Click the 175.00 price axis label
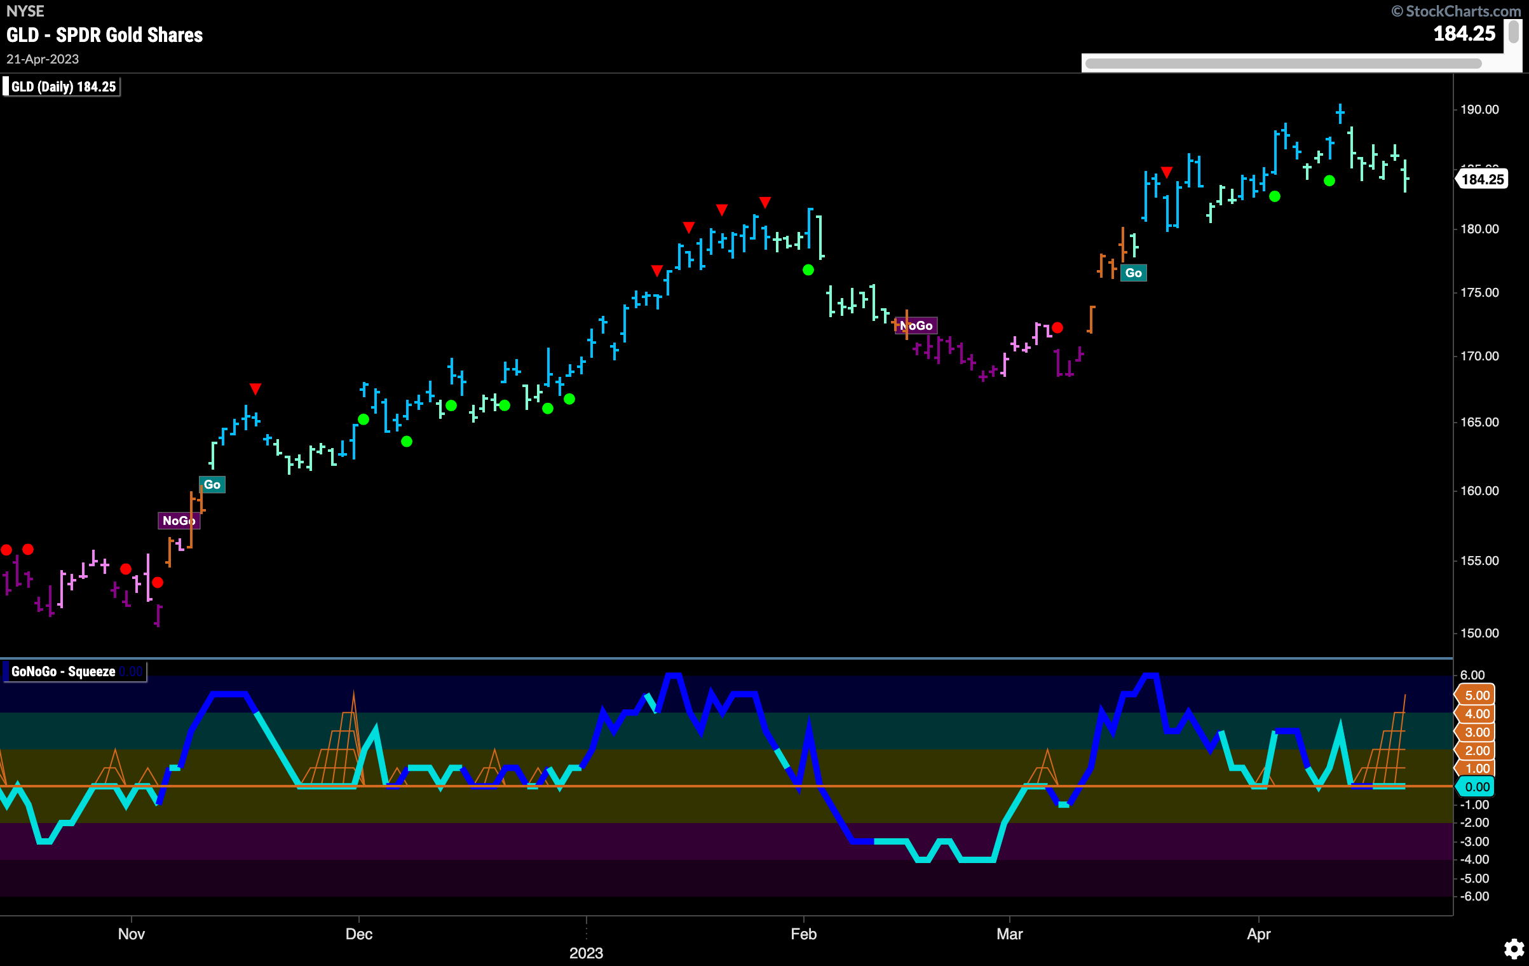The height and width of the screenshot is (966, 1529). (1479, 292)
